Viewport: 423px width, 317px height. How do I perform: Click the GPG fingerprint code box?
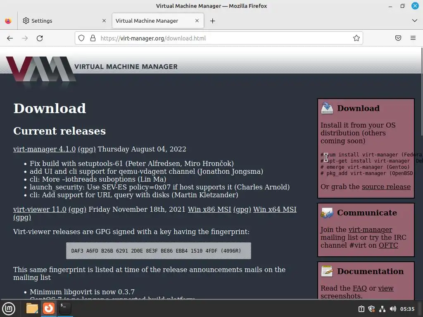click(159, 251)
